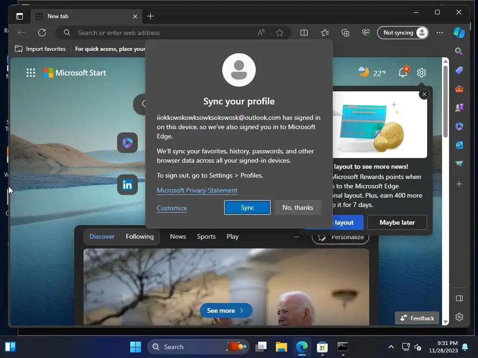Select News feed tab
Image resolution: width=478 pixels, height=358 pixels.
point(178,236)
